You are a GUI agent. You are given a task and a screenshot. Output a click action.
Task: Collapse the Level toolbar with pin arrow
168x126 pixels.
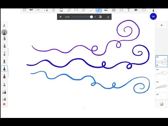coord(108,17)
